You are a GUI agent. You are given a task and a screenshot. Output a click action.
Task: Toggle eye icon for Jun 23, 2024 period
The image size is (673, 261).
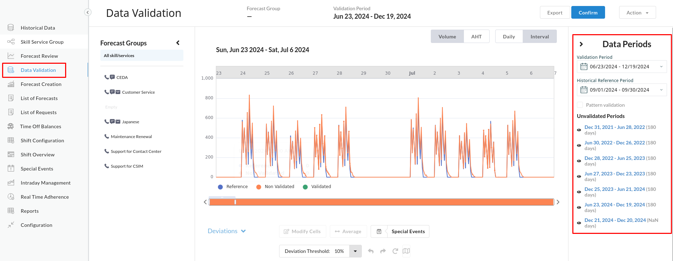(579, 207)
